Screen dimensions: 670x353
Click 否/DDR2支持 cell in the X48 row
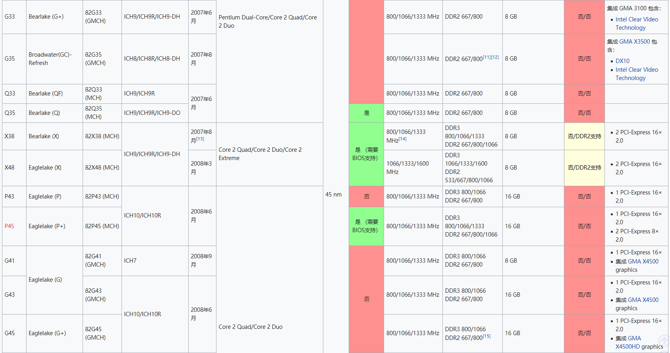pos(584,168)
